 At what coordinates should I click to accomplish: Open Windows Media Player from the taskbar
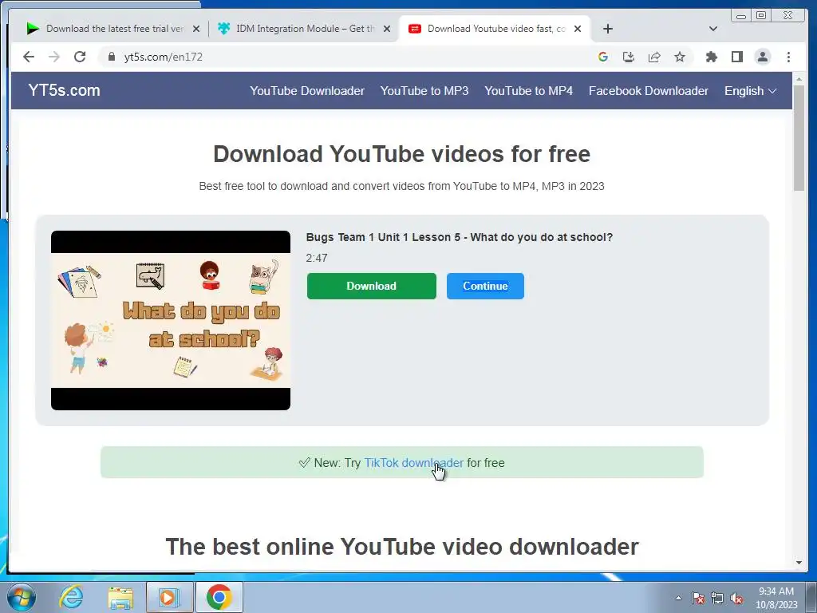(168, 597)
